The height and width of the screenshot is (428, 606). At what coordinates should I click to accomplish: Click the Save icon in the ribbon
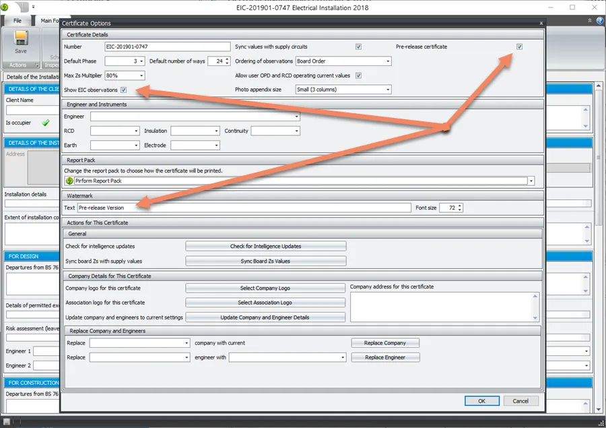[20, 38]
